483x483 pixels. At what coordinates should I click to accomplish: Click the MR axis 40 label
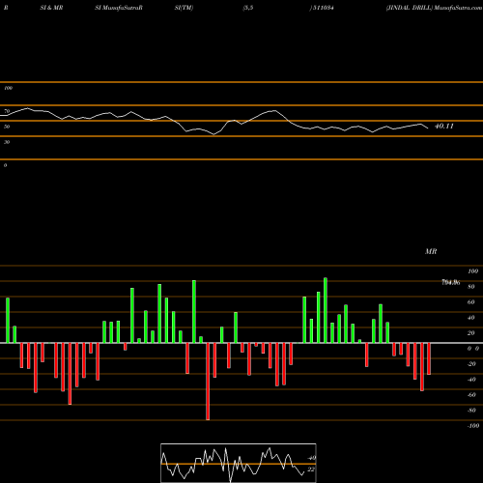471,318
